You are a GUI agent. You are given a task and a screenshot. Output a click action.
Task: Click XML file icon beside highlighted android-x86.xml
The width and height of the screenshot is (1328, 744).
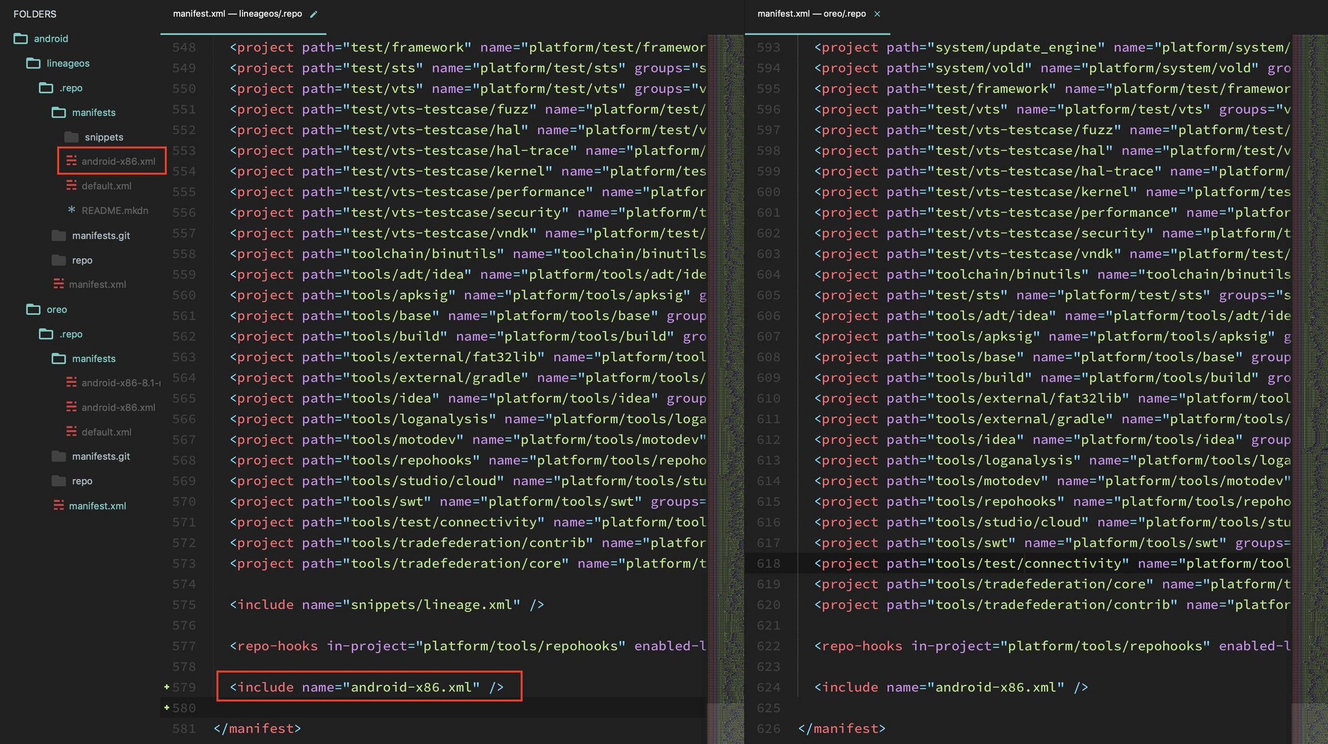coord(71,161)
